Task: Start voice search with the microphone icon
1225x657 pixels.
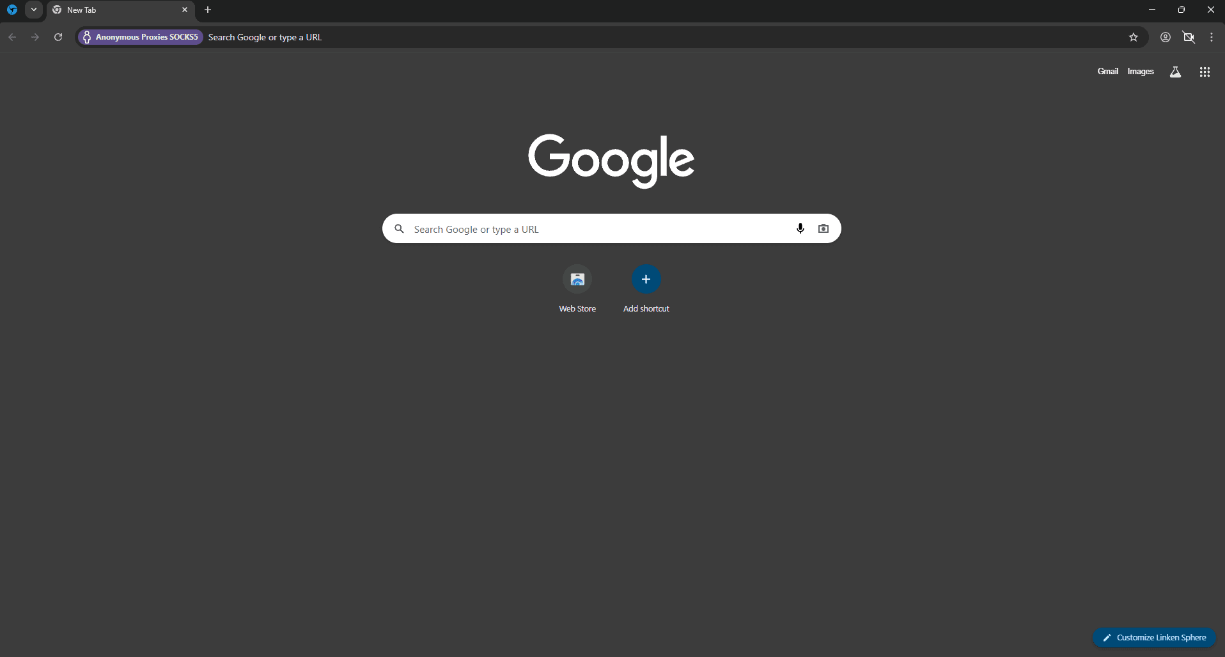Action: coord(800,228)
